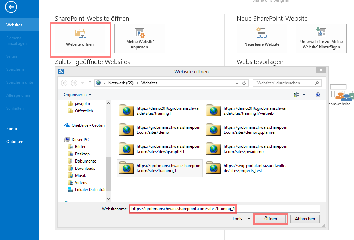This screenshot has width=354, height=240.
Task: Select the sites/pwademo website folder
Action: (x=246, y=149)
